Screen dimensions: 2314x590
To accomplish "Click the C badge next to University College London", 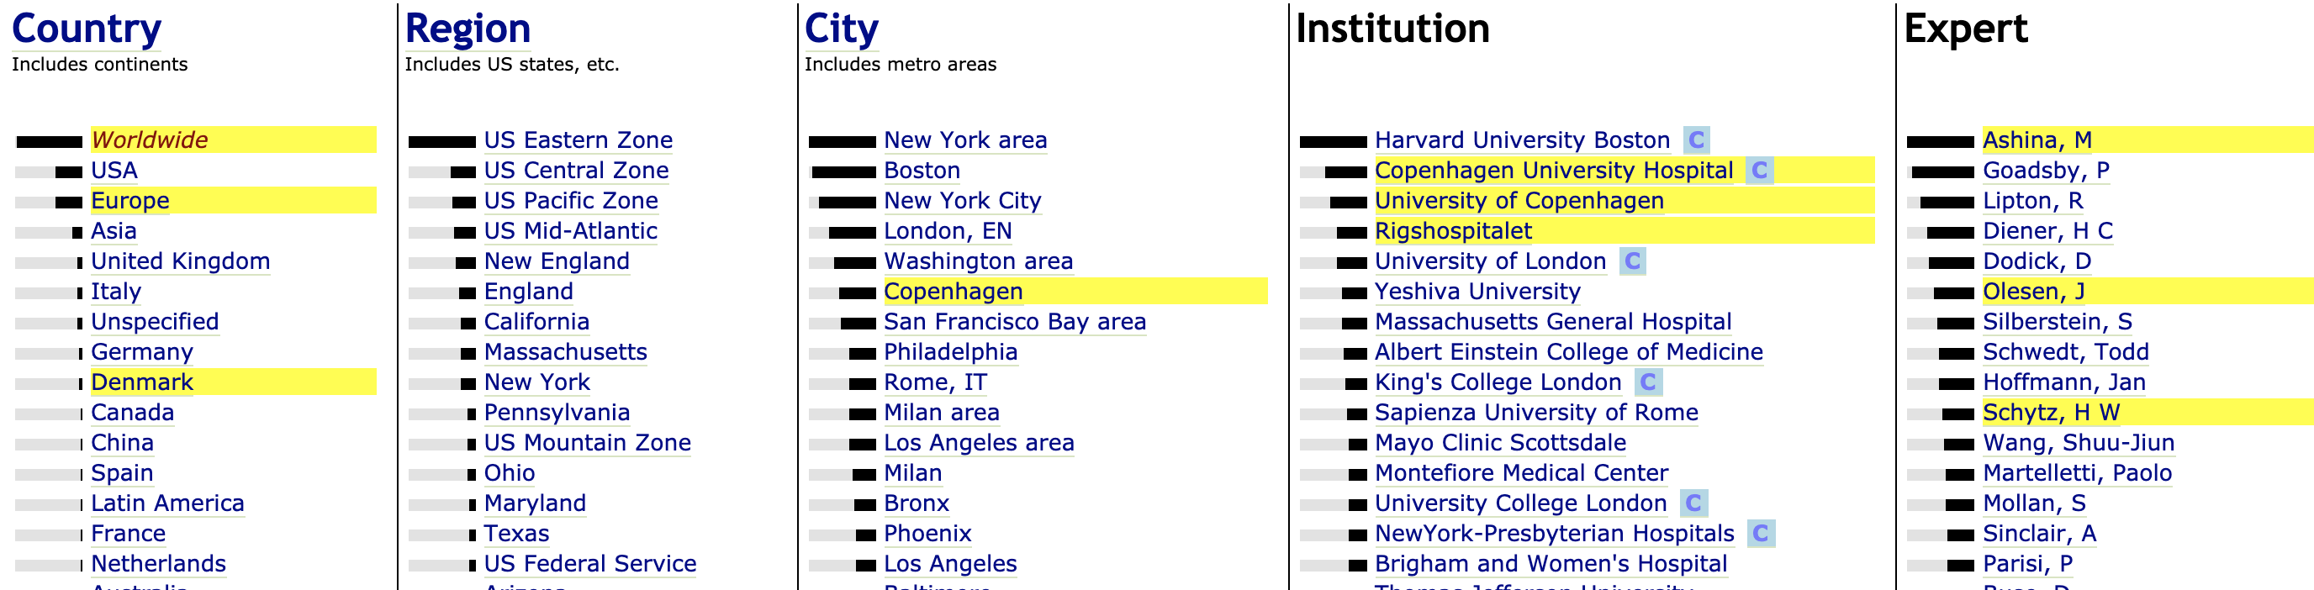I will pyautogui.click(x=1693, y=503).
